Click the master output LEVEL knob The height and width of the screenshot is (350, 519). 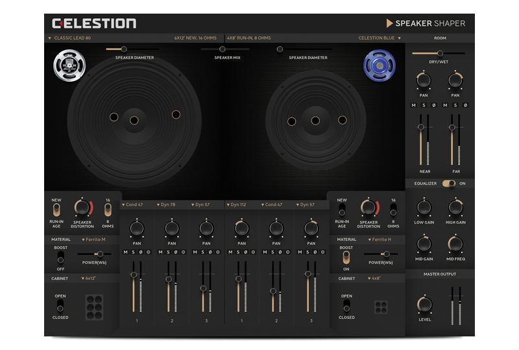tap(425, 305)
